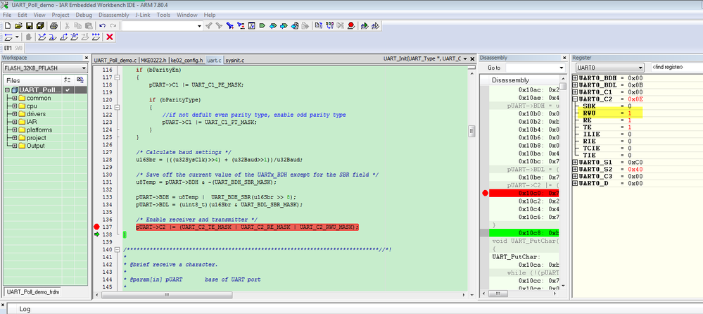Close the active editor tab with the X

(x=472, y=58)
